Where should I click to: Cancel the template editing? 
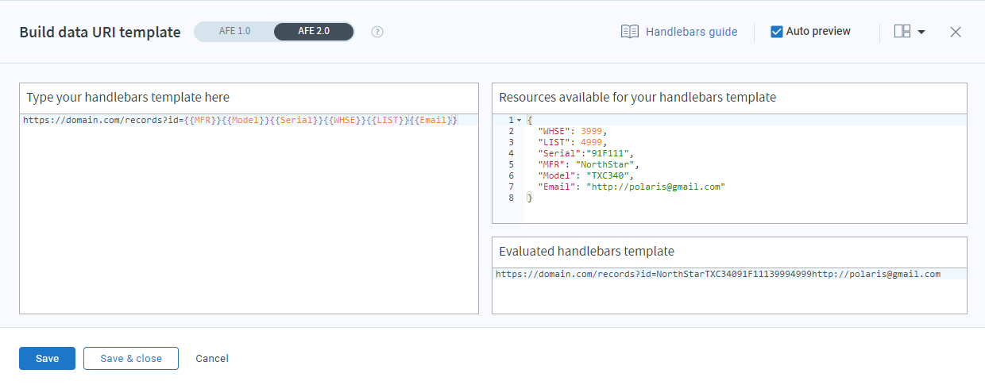click(212, 358)
